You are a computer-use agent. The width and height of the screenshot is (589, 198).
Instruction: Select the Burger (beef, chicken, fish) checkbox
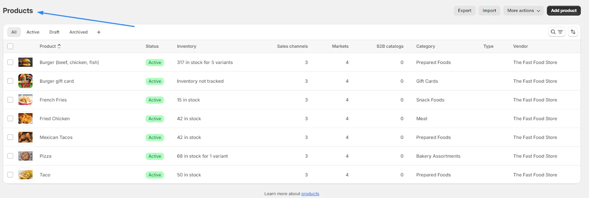click(10, 62)
